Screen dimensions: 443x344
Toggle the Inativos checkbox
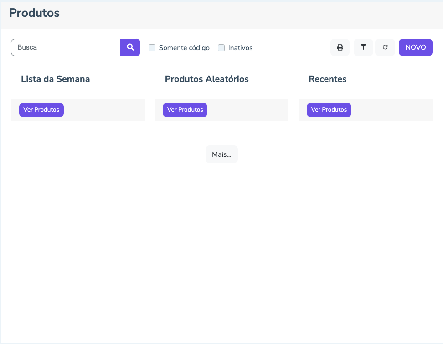point(221,48)
